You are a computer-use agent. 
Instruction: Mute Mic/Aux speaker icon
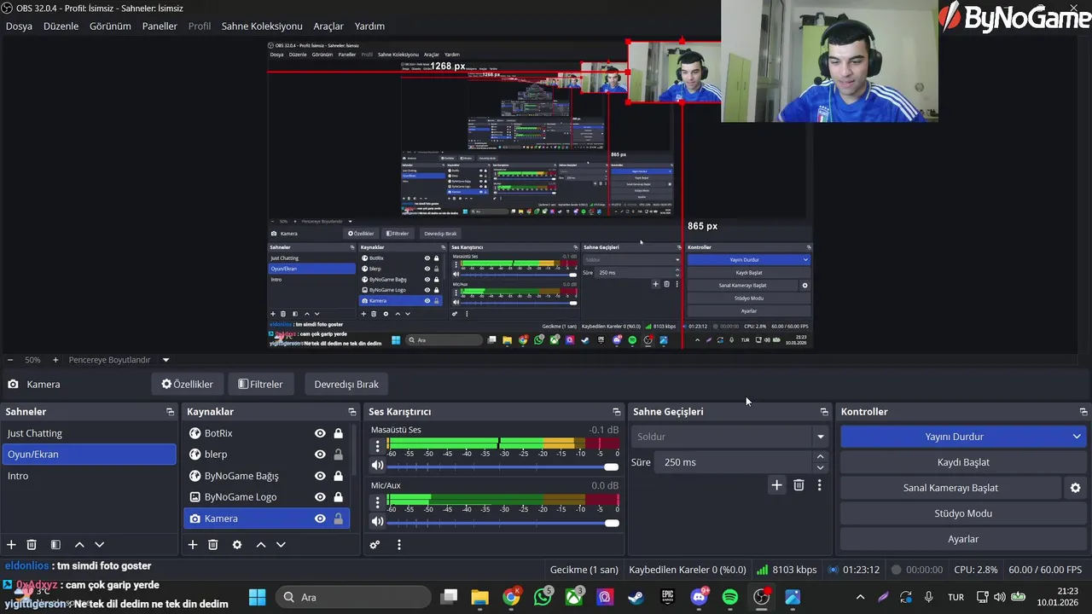(x=377, y=521)
